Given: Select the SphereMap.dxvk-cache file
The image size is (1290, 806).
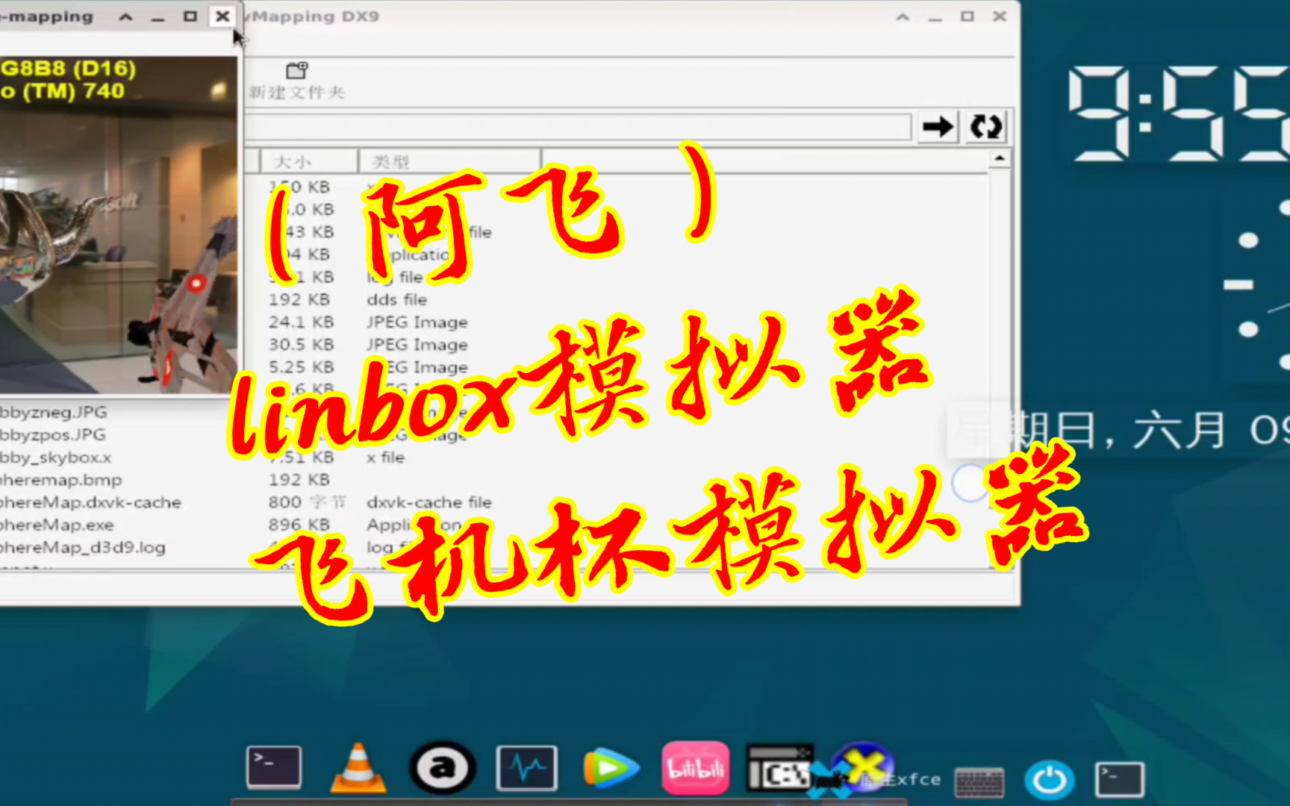Looking at the screenshot, I should tap(90, 502).
